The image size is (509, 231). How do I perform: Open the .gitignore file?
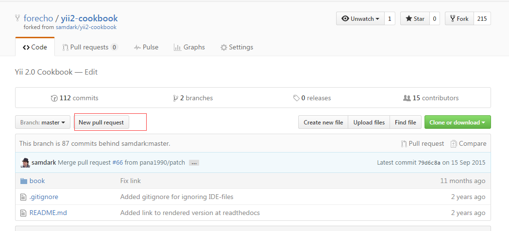coord(44,197)
